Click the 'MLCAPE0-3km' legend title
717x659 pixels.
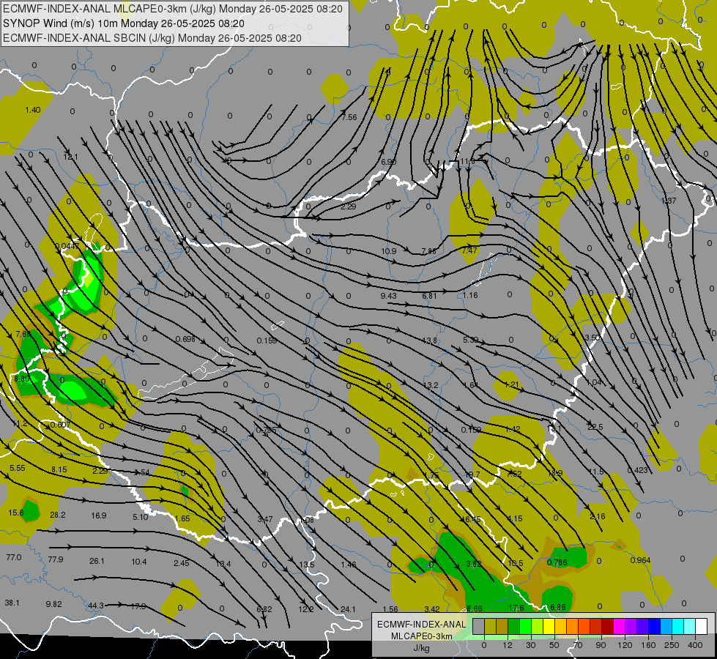pyautogui.click(x=421, y=636)
